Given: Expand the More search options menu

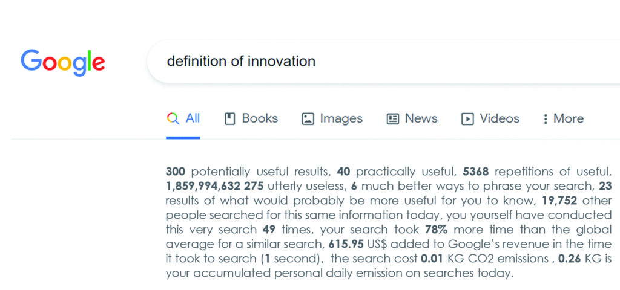Looking at the screenshot, I should 564,118.
